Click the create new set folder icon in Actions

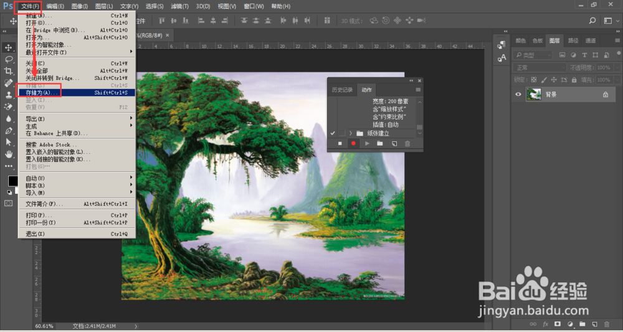[x=380, y=143]
